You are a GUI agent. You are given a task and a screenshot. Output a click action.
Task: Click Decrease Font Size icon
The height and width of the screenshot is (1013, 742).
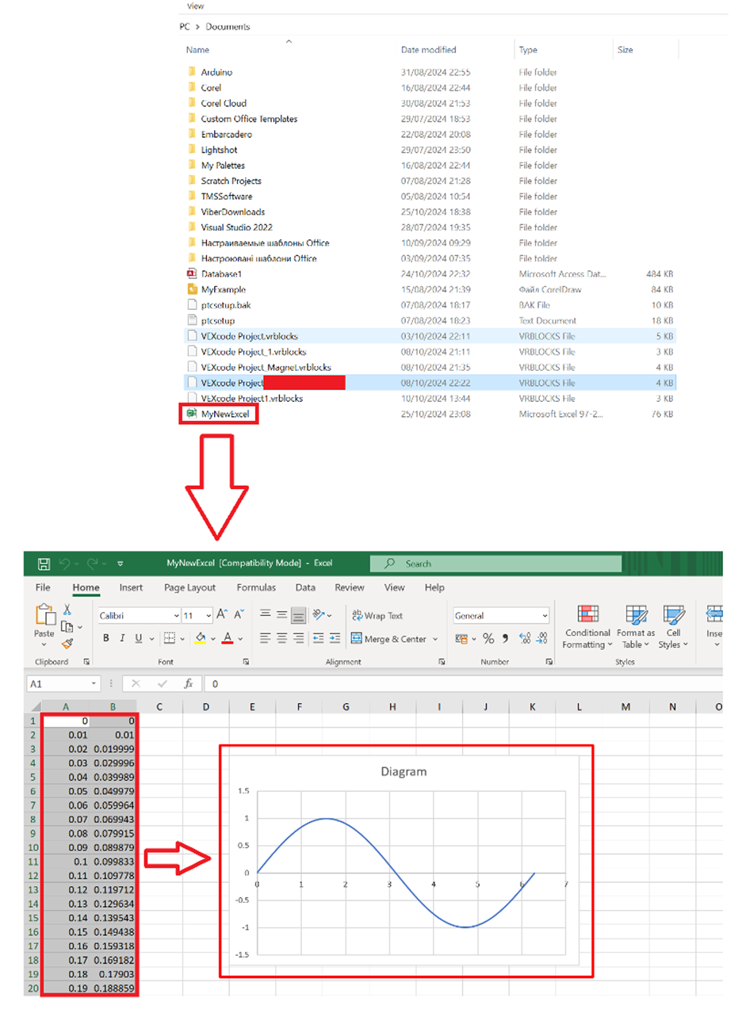tap(239, 614)
